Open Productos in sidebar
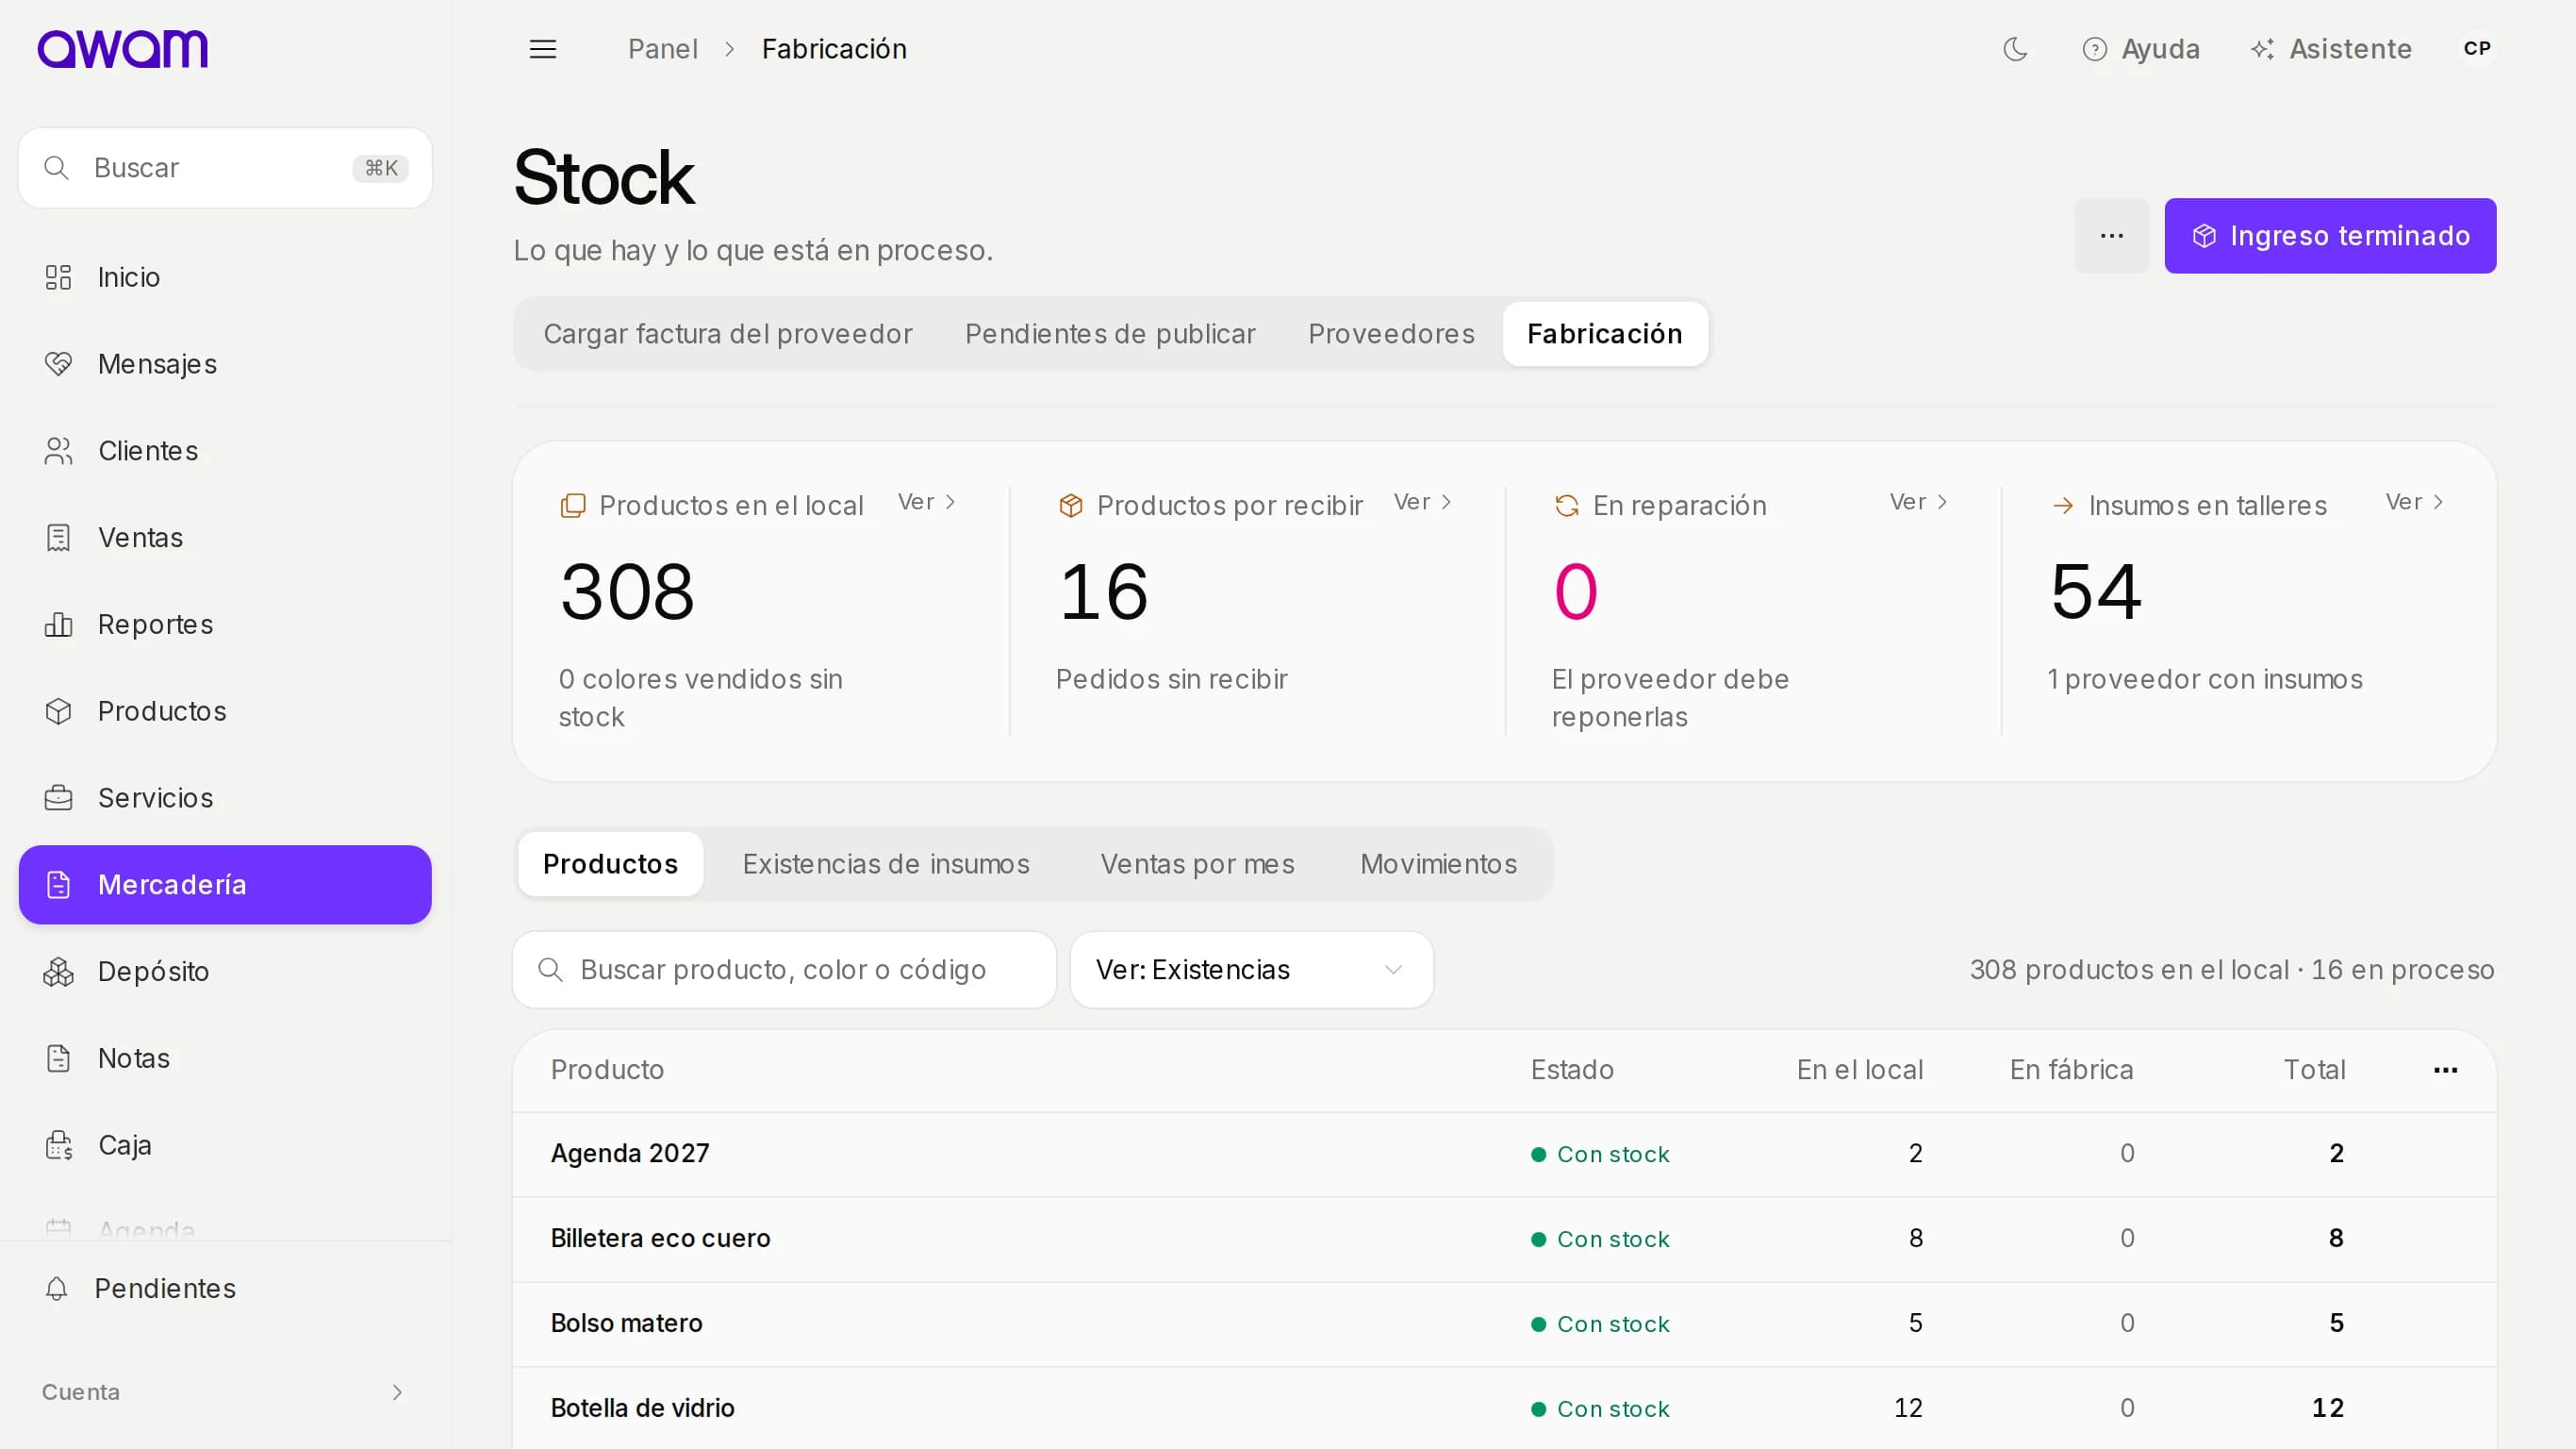2576x1449 pixels. pyautogui.click(x=225, y=711)
